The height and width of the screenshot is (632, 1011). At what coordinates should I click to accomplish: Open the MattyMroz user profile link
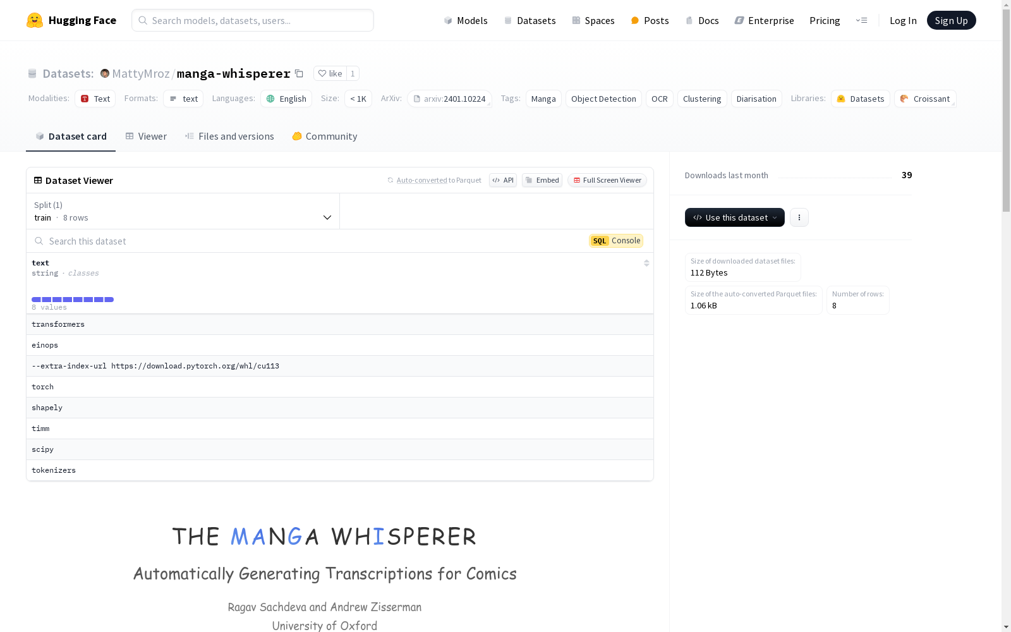141,73
